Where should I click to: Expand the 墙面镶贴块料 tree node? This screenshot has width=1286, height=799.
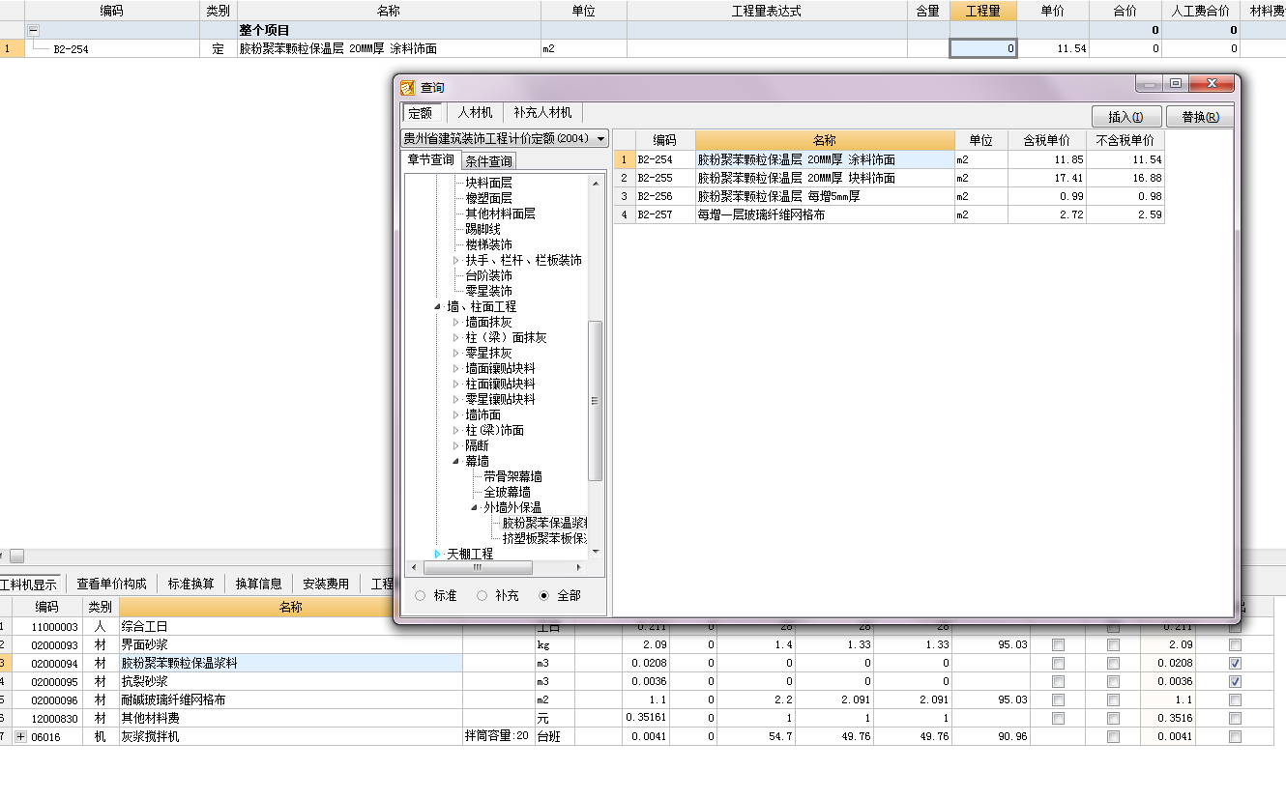click(x=456, y=369)
